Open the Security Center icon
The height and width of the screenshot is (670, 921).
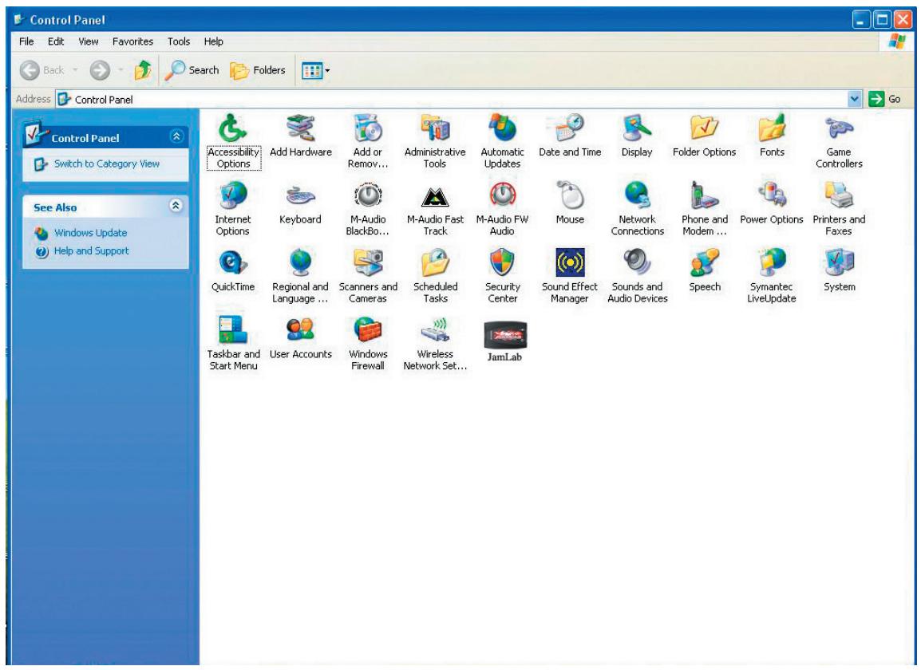coord(502,262)
